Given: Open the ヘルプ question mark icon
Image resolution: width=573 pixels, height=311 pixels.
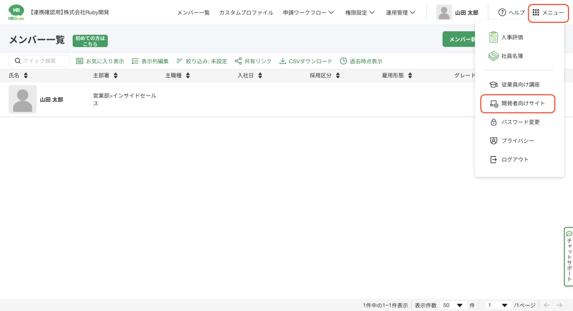Looking at the screenshot, I should tap(502, 12).
